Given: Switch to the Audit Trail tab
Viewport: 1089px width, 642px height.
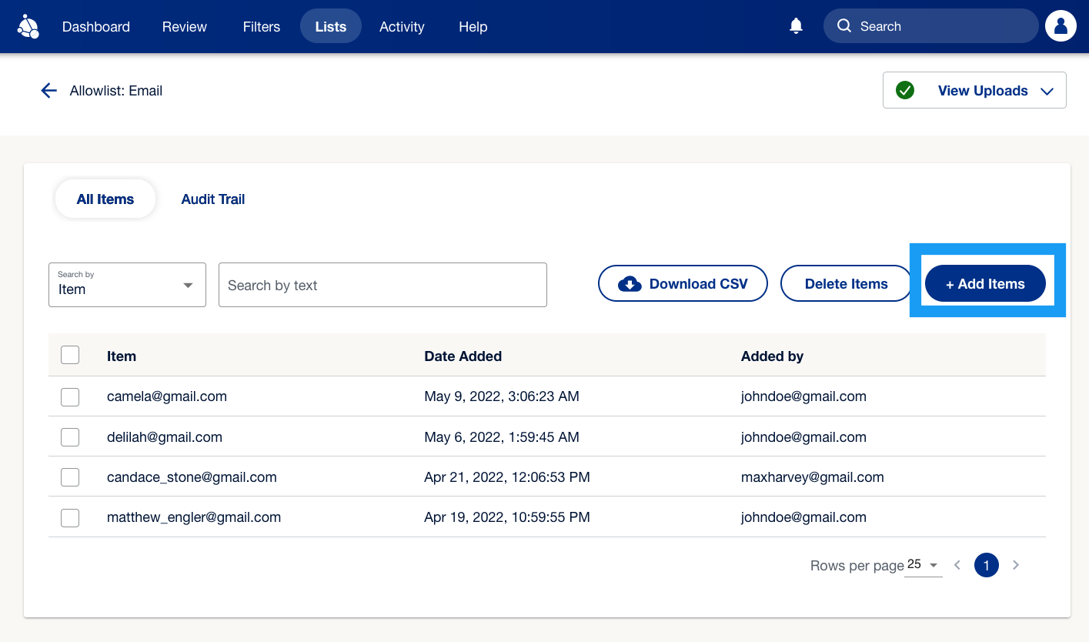Looking at the screenshot, I should 213,199.
